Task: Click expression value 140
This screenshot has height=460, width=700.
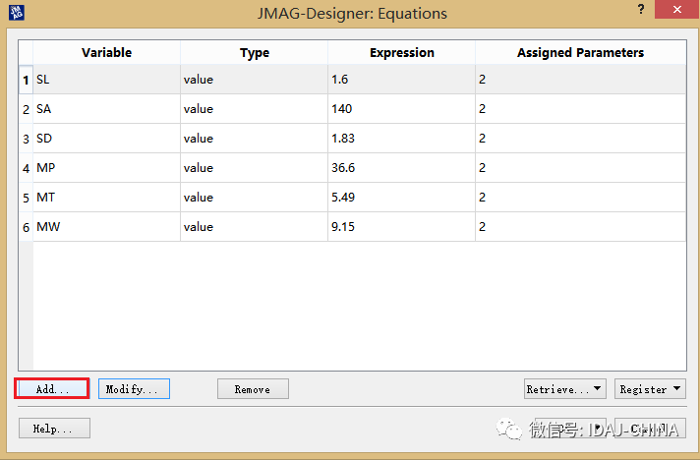Action: (x=401, y=109)
